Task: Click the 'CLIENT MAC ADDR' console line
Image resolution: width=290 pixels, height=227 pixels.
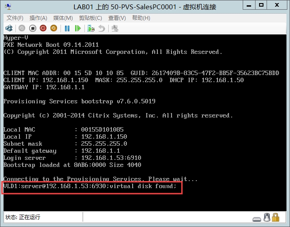Action: (141, 73)
